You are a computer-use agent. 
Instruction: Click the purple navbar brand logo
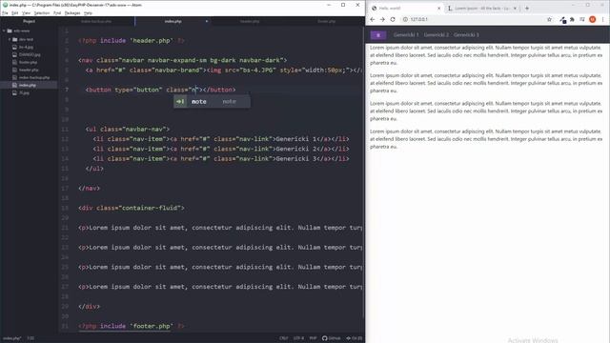[378, 35]
